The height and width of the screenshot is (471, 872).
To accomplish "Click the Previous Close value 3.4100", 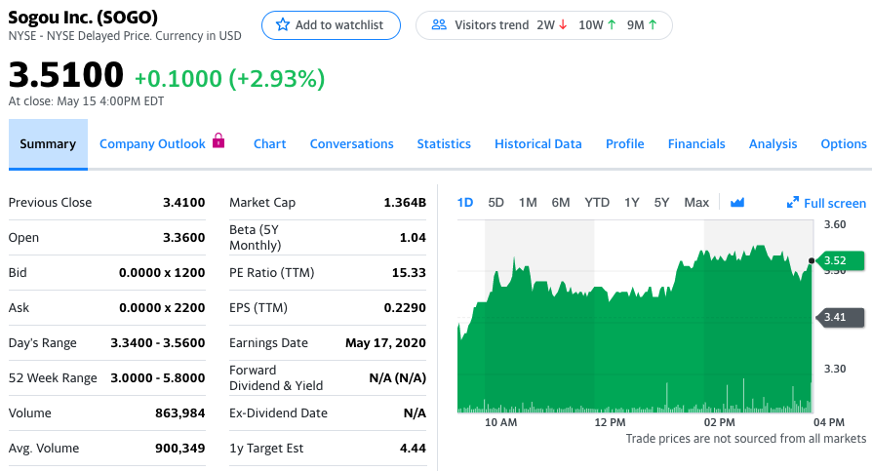I will [184, 203].
